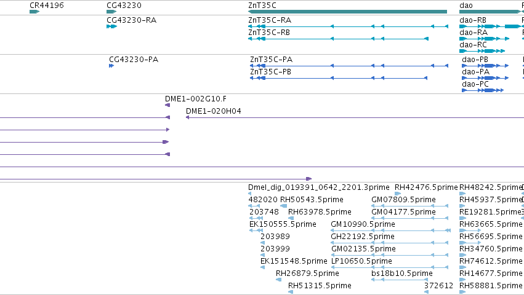This screenshot has height=295, width=524.
Task: Select the RH50543.5prime EST label
Action: (312, 200)
